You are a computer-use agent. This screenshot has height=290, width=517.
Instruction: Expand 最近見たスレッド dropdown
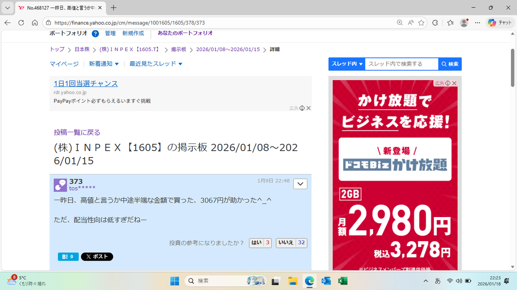click(156, 64)
